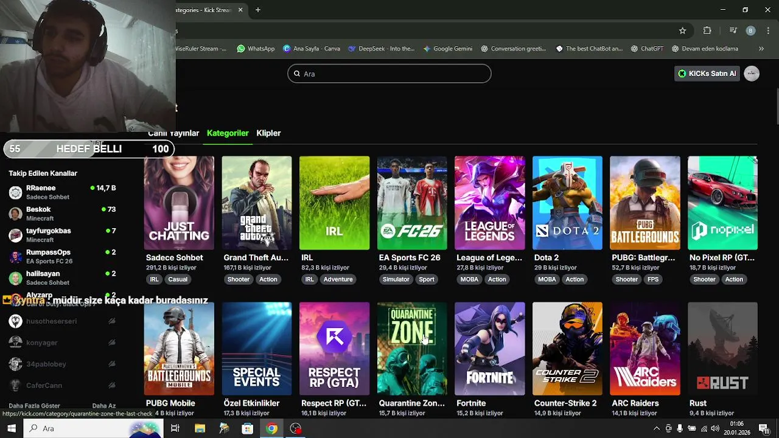Click the Shooter tag under Grand Theft Auto
Image resolution: width=779 pixels, height=438 pixels.
coord(239,279)
